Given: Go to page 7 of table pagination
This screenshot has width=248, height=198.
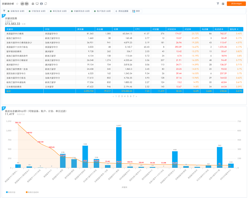Looking at the screenshot, I should tap(133, 96).
